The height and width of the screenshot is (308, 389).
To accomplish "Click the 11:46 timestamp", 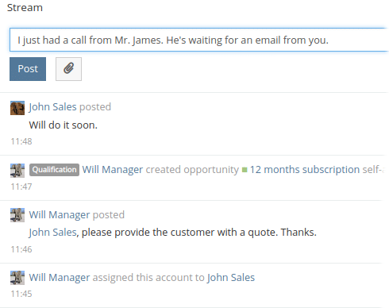I will [21, 249].
